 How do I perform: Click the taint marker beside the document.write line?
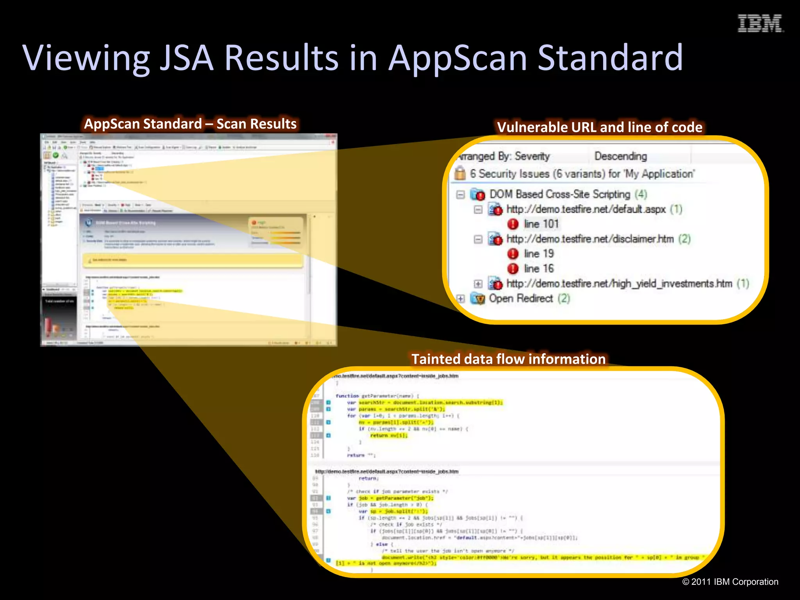click(329, 560)
